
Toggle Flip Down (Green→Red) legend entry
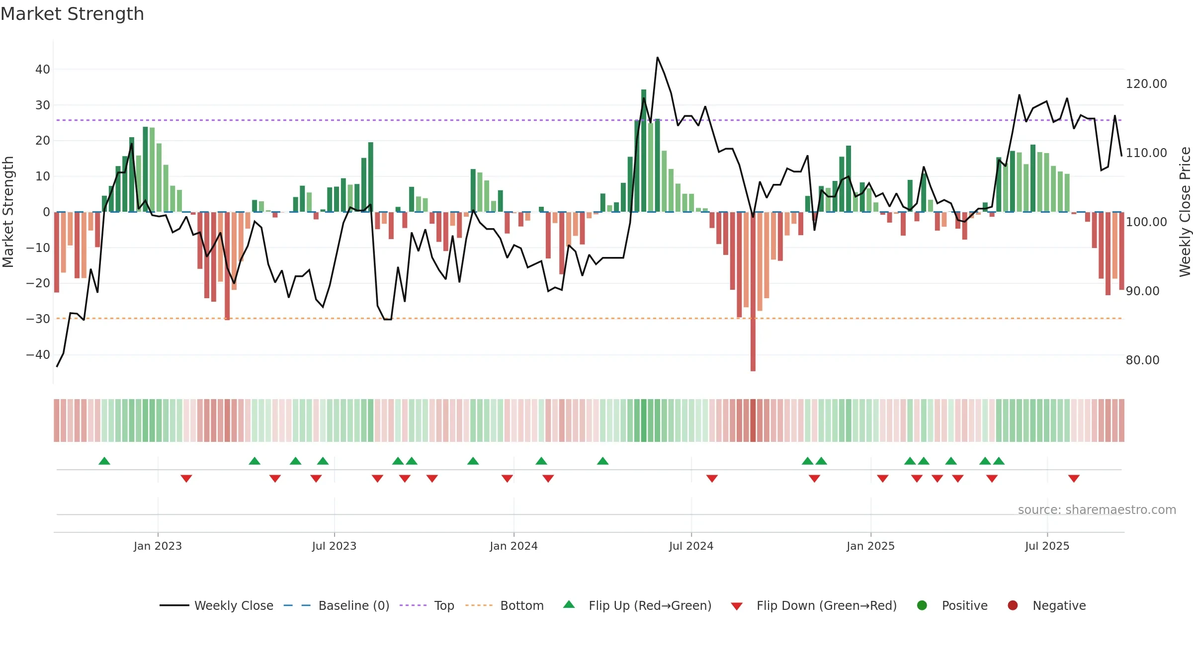814,605
